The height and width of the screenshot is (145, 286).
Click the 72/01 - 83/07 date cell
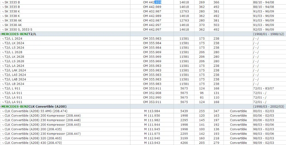(264, 88)
